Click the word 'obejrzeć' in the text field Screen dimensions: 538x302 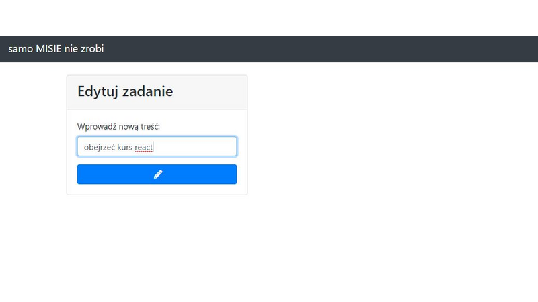[100, 147]
